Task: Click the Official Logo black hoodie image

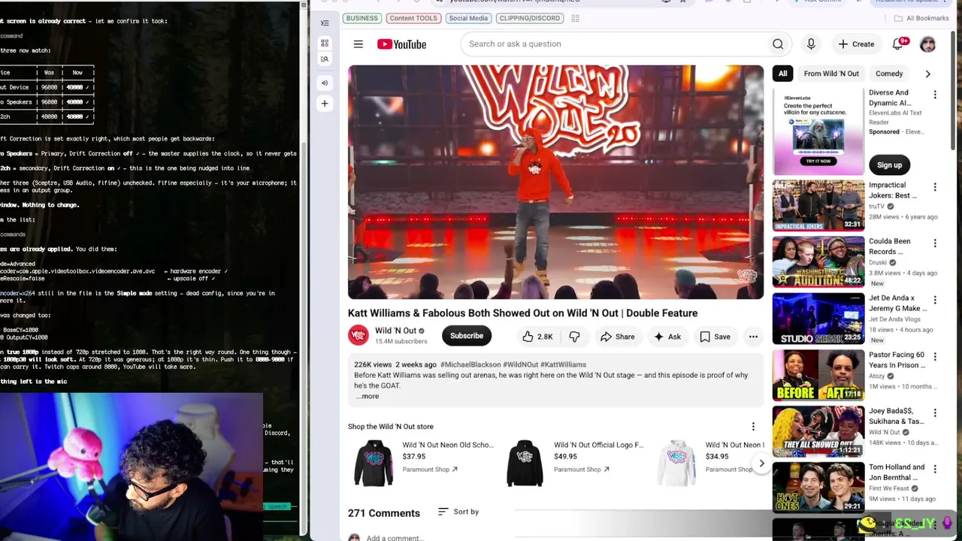Action: pyautogui.click(x=525, y=463)
